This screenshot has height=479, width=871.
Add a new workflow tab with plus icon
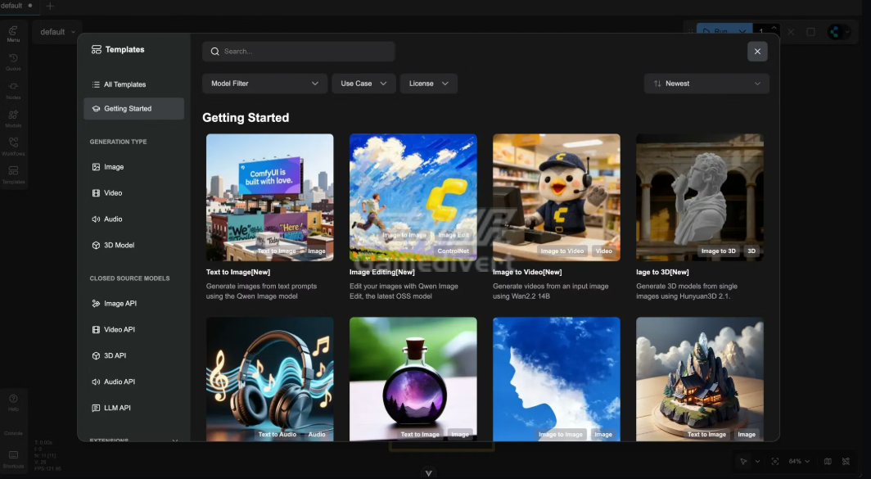50,6
